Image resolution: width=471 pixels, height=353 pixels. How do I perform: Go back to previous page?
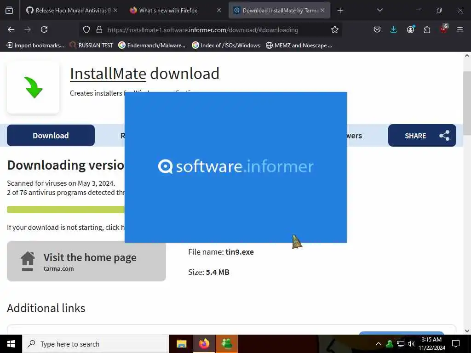coord(11,29)
